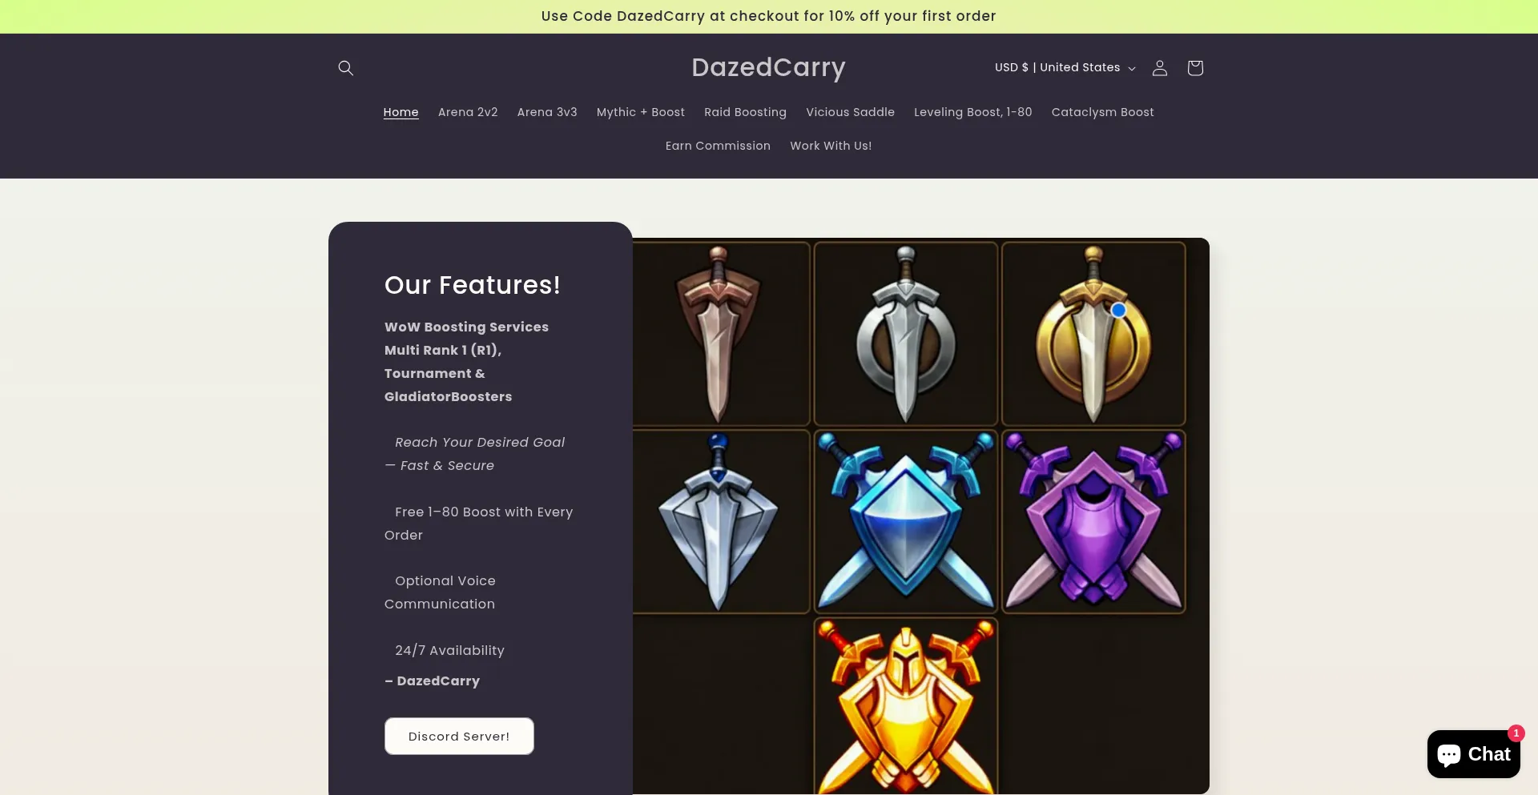Open the account login icon

tap(1159, 68)
